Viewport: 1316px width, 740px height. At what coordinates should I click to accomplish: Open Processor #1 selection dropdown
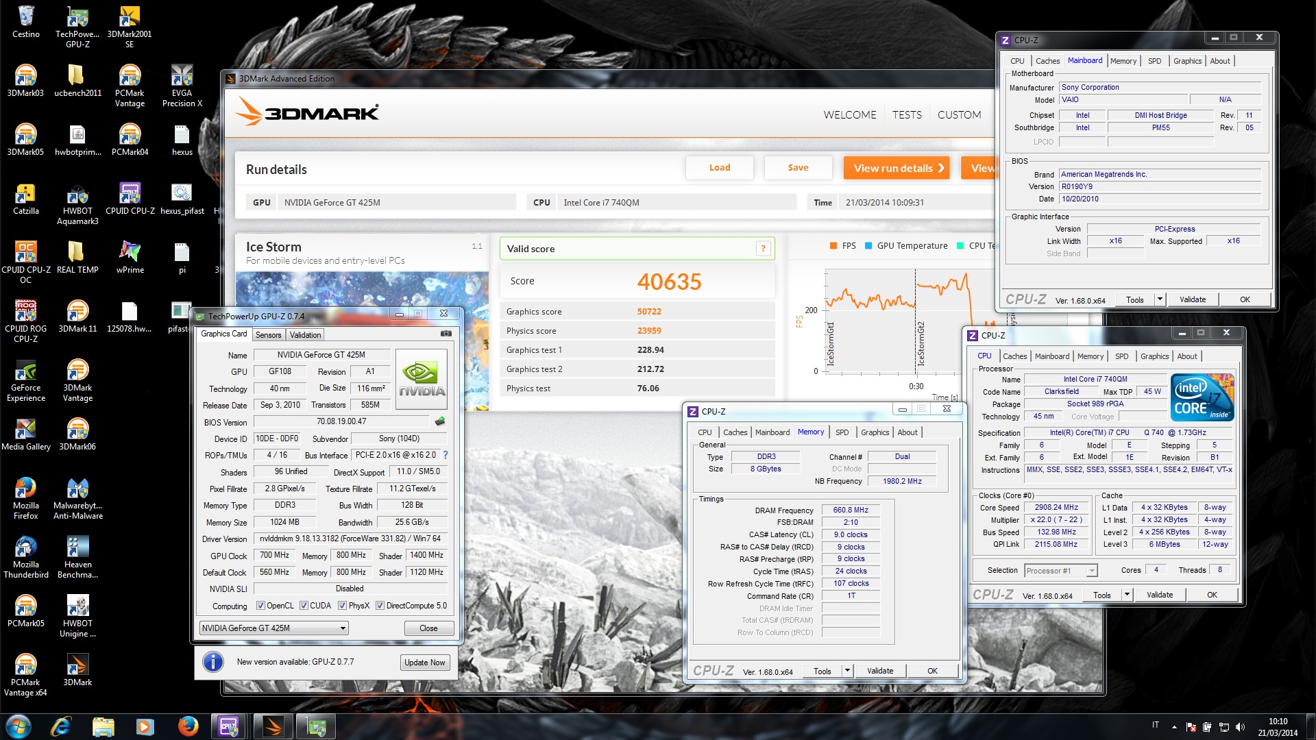point(1061,570)
